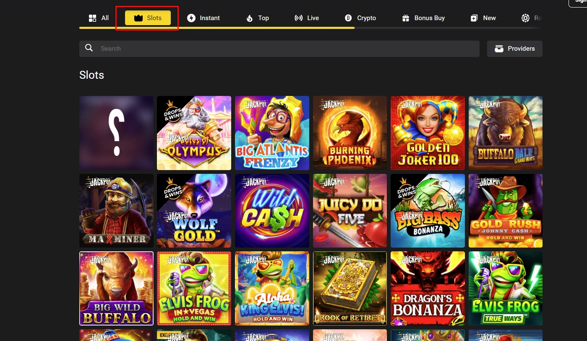Image resolution: width=587 pixels, height=341 pixels.
Task: Open the New games tab
Action: (483, 18)
